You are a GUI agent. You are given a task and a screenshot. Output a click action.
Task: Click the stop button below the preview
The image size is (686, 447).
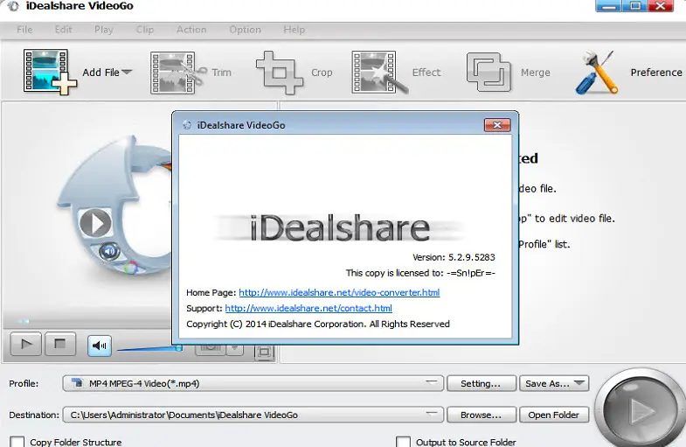coord(60,344)
